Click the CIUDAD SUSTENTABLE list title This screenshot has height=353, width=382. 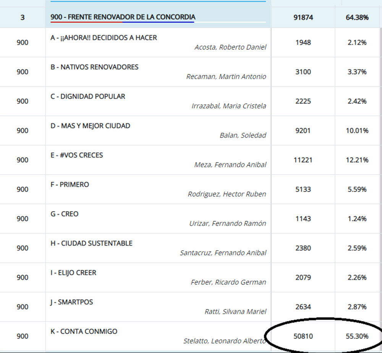(91, 244)
